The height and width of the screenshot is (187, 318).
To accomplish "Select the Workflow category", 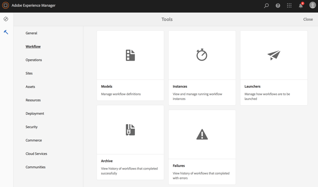I will click(x=33, y=47).
